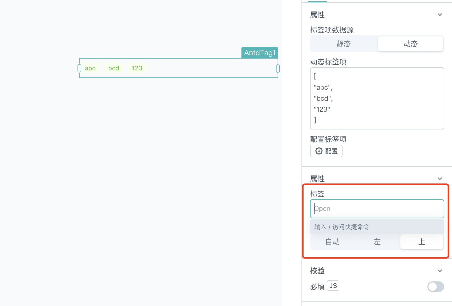Collapse the first 属性 section chevron
The height and width of the screenshot is (306, 452).
(440, 15)
